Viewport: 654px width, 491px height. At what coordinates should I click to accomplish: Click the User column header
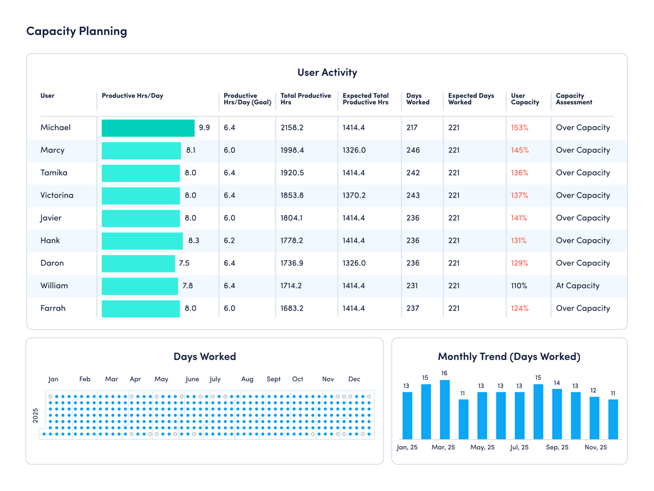tap(47, 95)
